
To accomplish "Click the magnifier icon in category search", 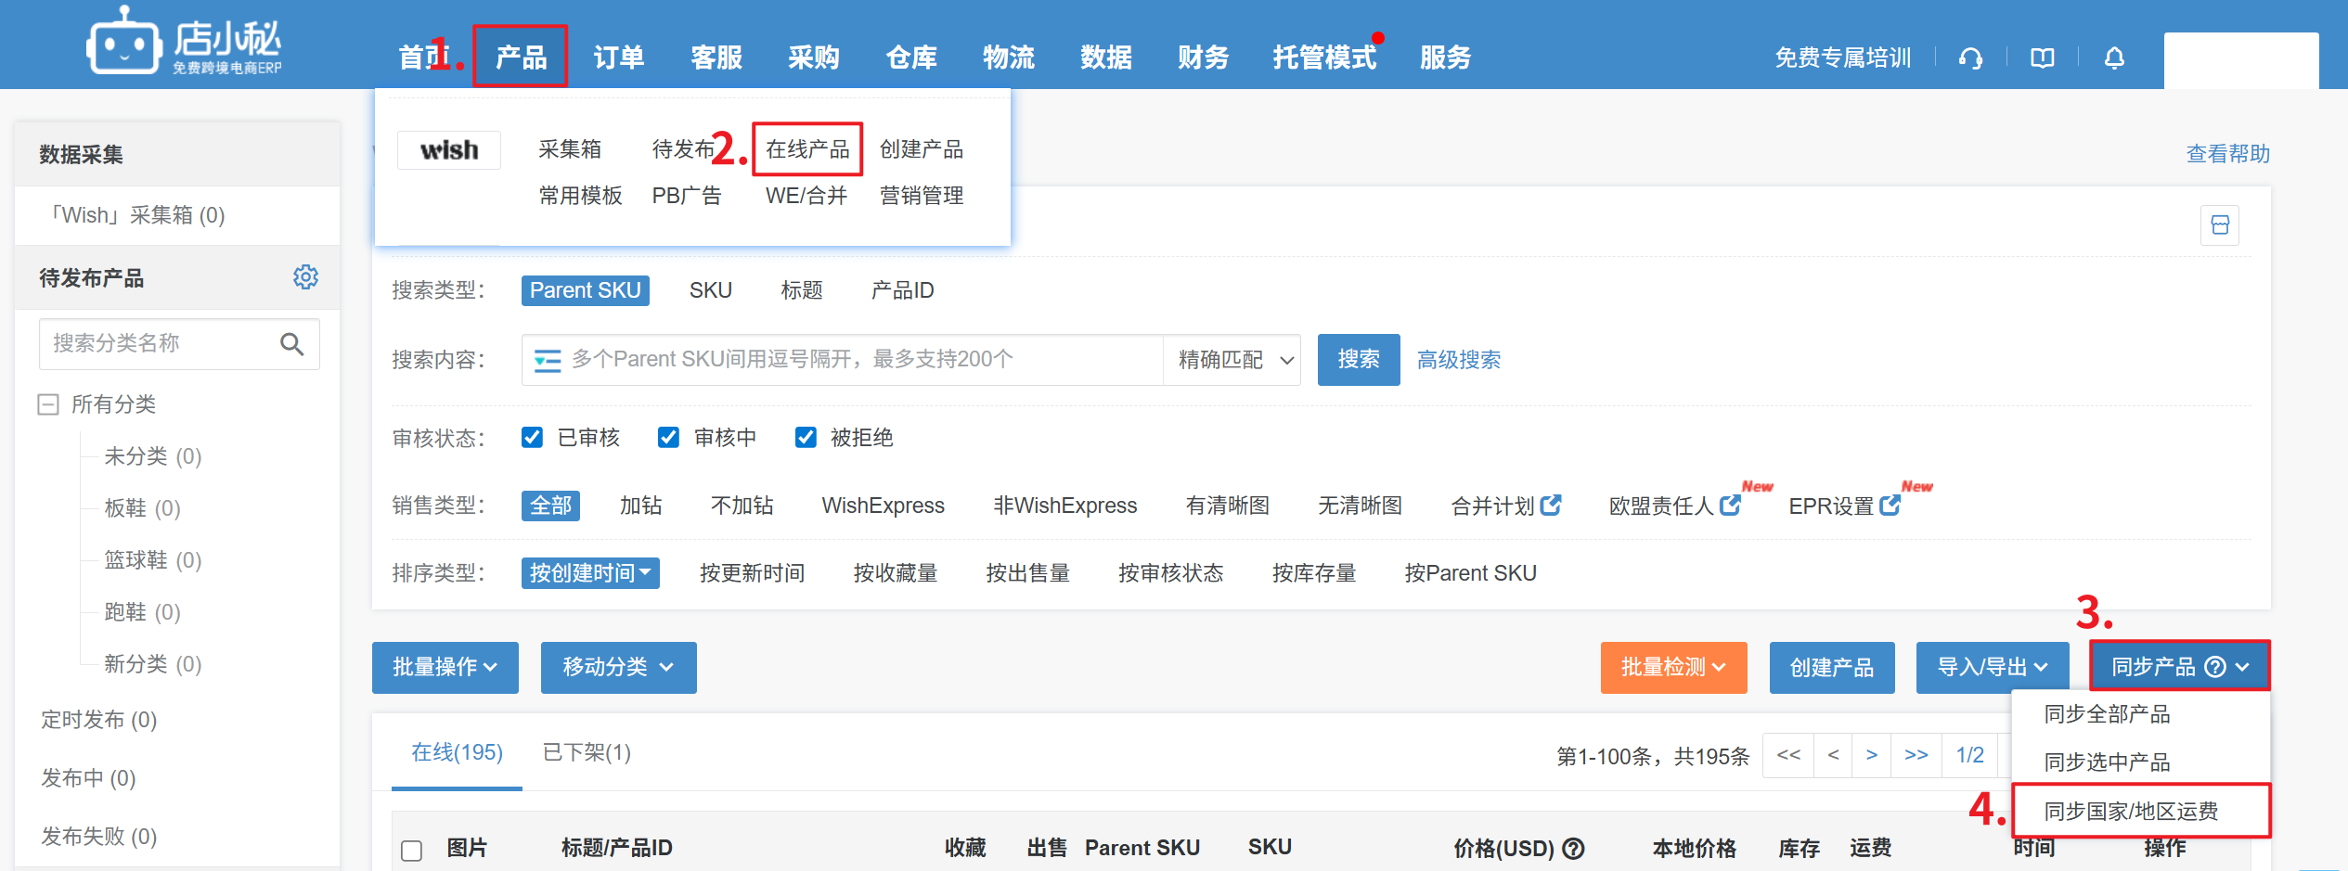I will [x=291, y=344].
